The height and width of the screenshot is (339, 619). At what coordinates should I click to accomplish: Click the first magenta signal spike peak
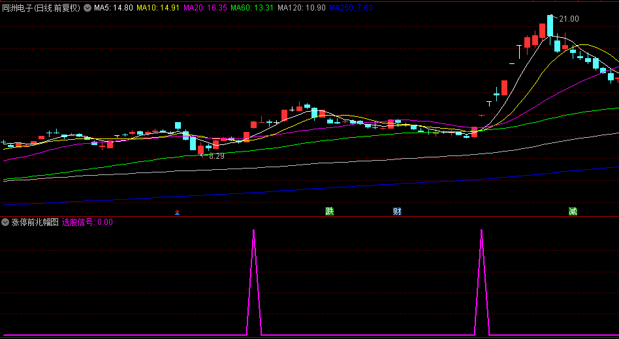[x=254, y=231]
